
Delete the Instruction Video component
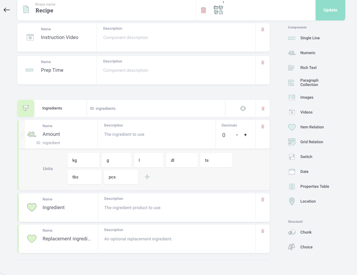(x=263, y=29)
